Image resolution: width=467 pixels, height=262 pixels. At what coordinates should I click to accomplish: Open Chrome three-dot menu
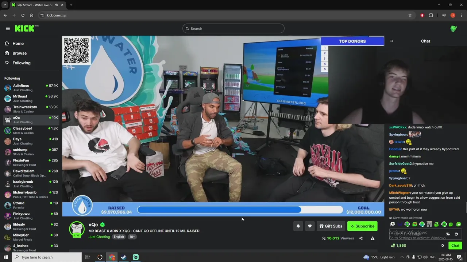(462, 15)
